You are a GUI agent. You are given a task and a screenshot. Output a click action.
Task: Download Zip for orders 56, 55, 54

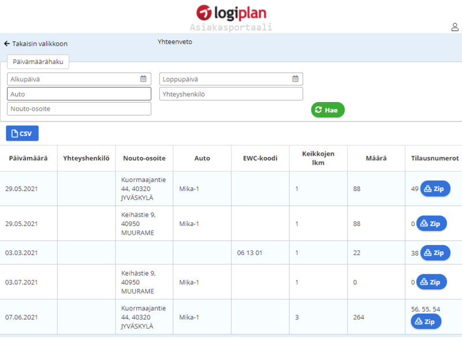pos(426,321)
